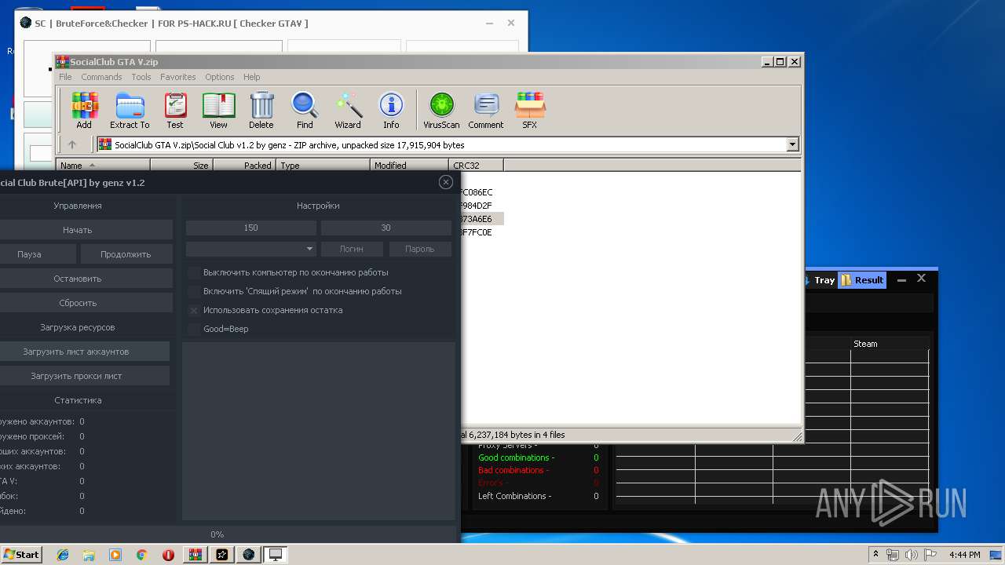Click the monitor icon taskbar button
This screenshot has height=565, width=1005.
[x=276, y=555]
